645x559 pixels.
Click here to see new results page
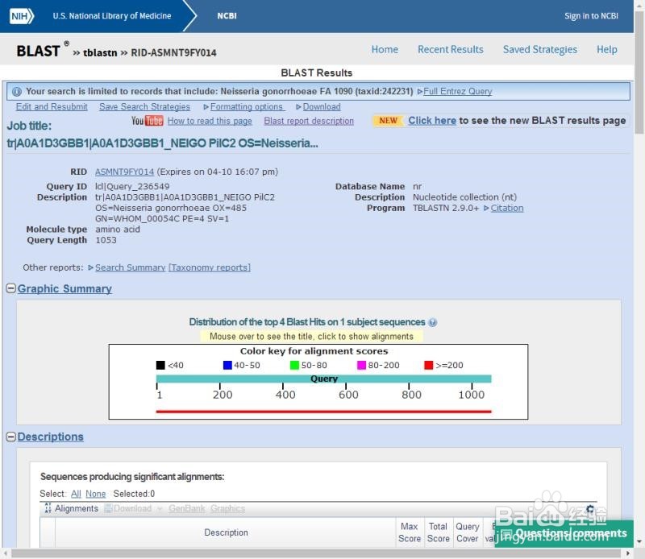tap(432, 121)
